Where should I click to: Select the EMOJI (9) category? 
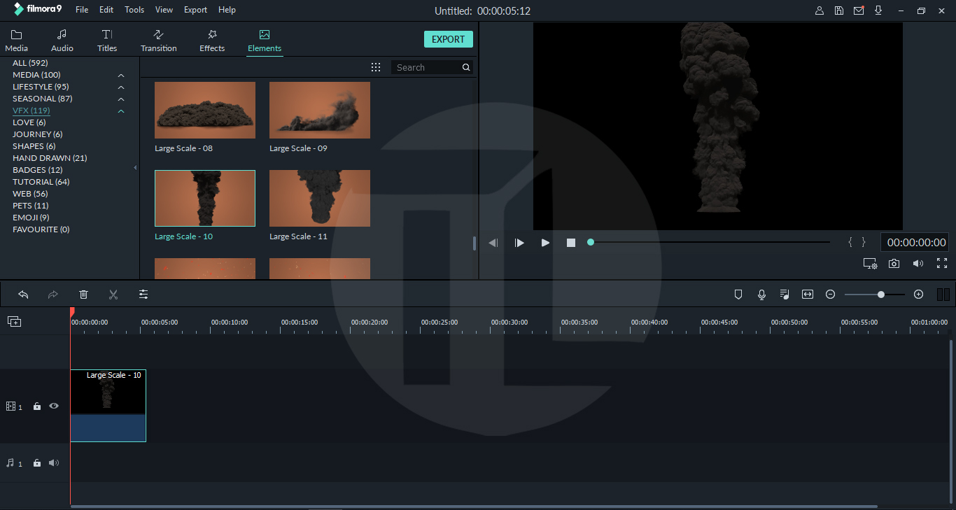point(31,218)
